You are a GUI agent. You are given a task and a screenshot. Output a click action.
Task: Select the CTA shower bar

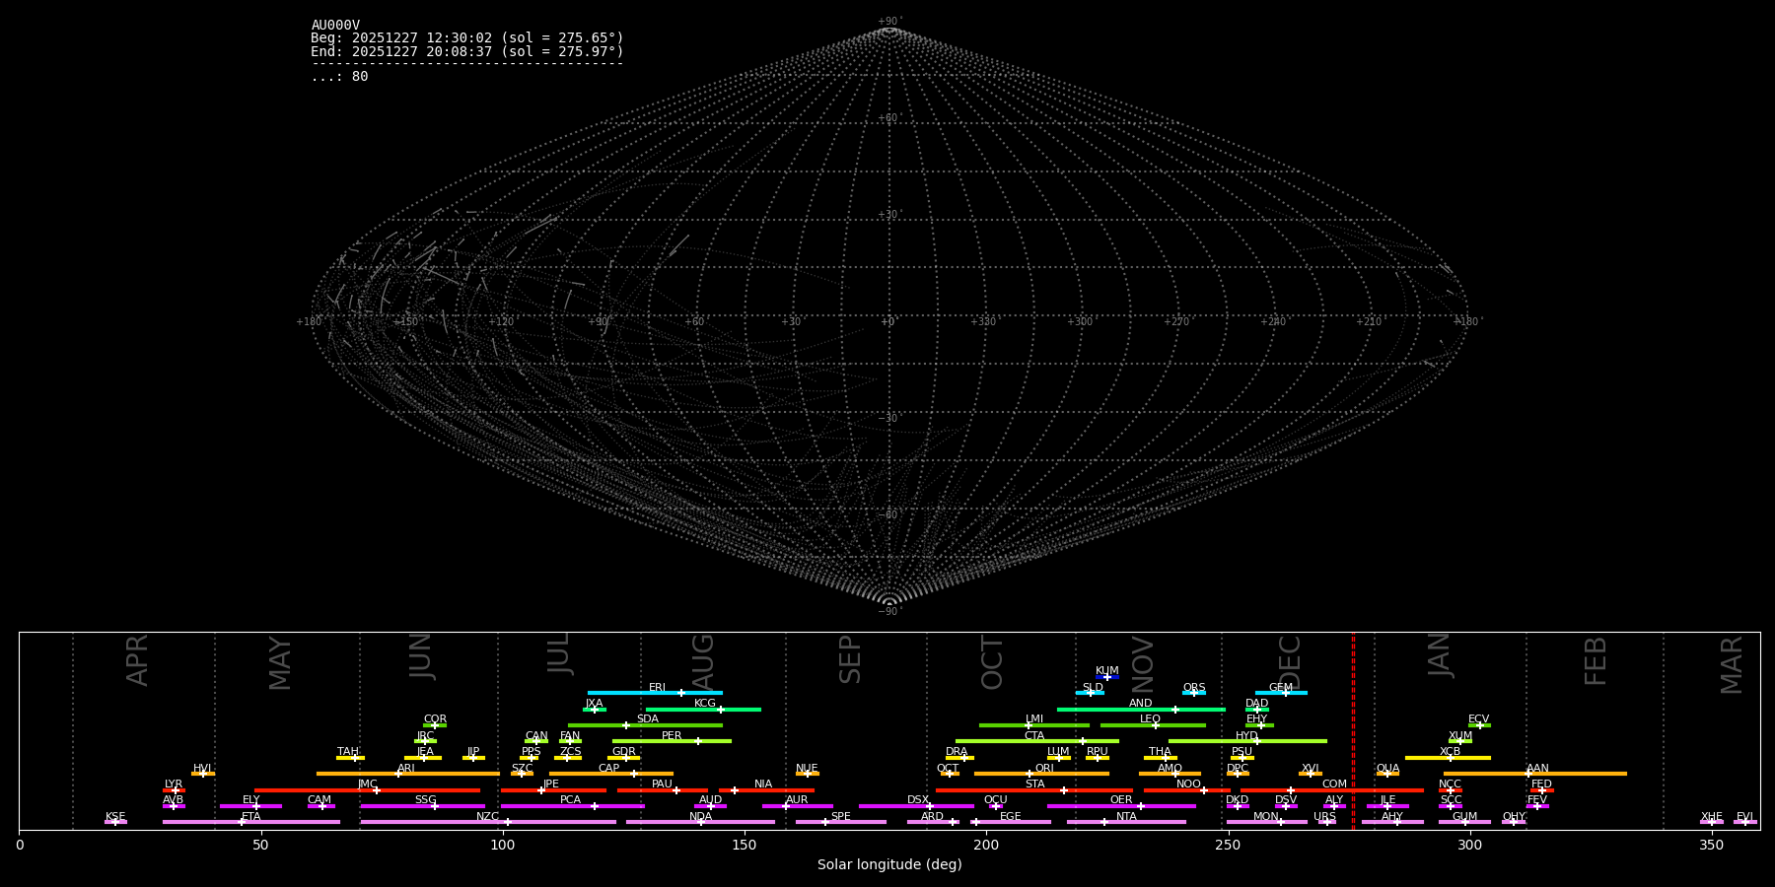(x=1037, y=741)
